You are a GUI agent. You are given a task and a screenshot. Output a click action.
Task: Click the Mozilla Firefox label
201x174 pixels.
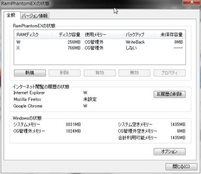tap(27, 99)
